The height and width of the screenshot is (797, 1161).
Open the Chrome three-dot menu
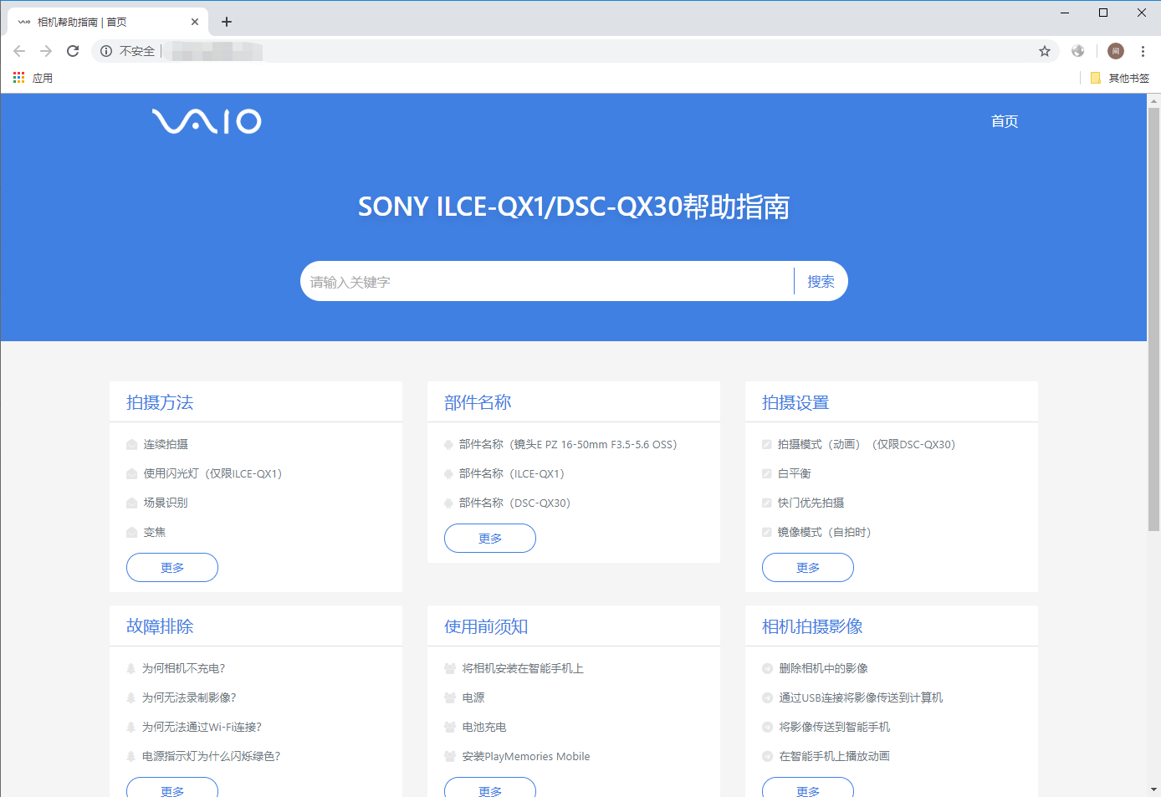[x=1143, y=51]
